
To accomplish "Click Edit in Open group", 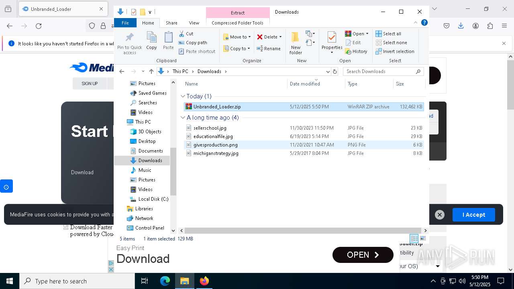I will coord(353,43).
